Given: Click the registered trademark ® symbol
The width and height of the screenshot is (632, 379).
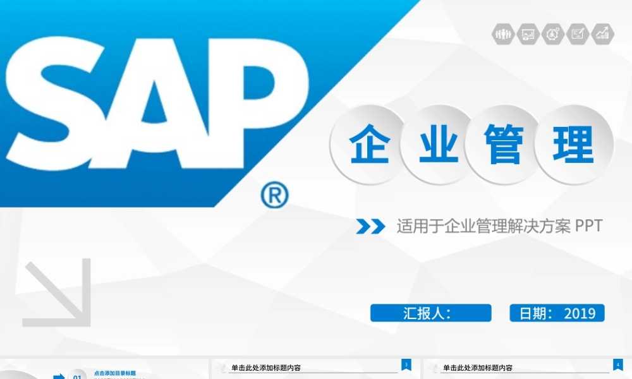Looking at the screenshot, I should tap(274, 195).
